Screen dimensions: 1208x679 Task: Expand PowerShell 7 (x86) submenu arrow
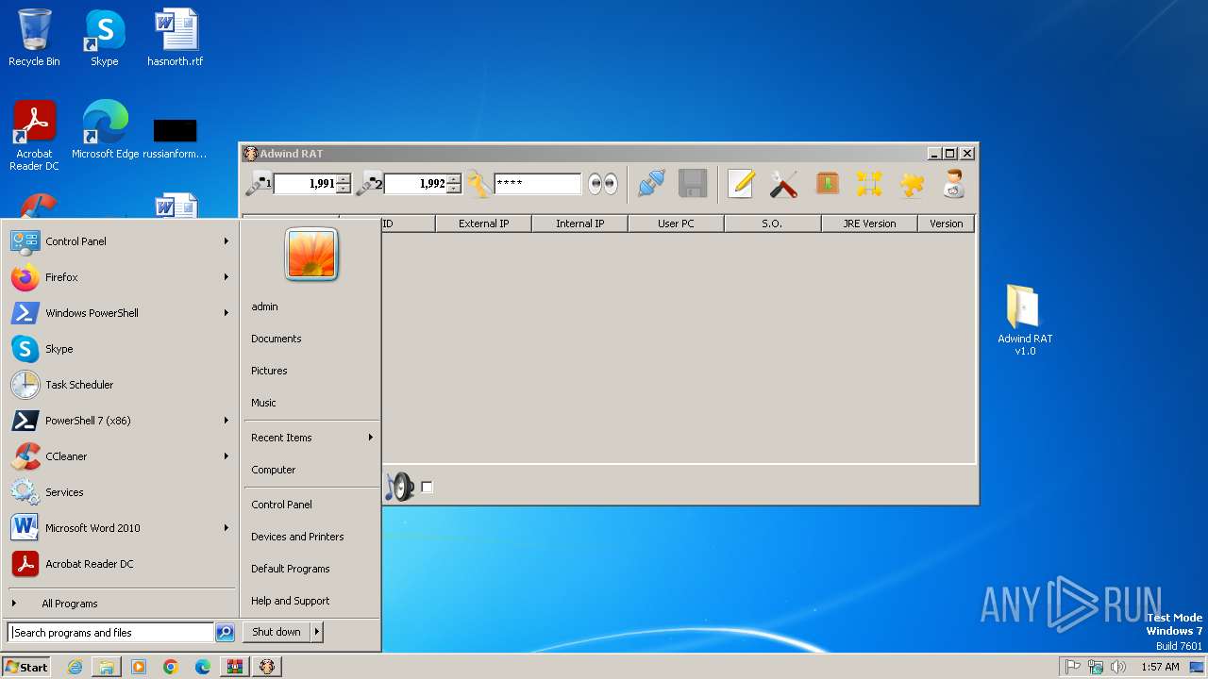click(x=226, y=421)
